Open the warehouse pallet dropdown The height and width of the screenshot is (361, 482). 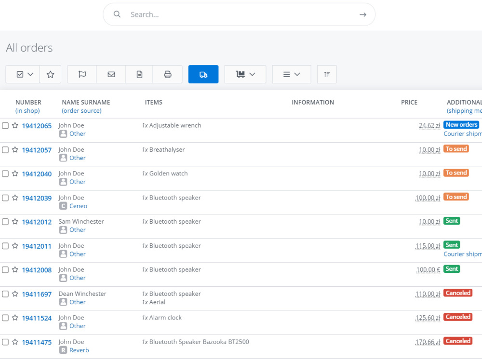tap(245, 74)
